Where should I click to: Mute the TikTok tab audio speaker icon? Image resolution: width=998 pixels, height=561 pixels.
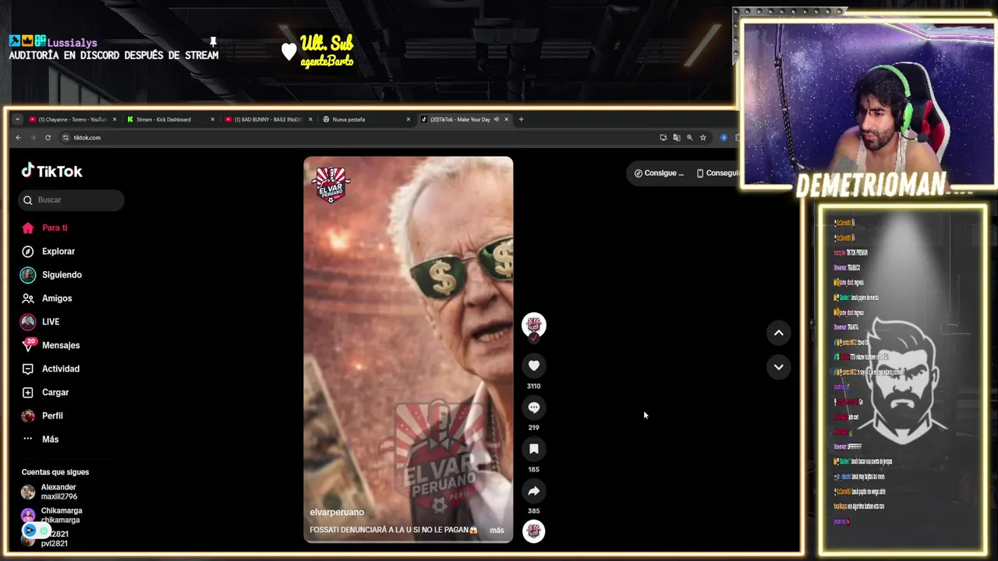pyautogui.click(x=497, y=119)
